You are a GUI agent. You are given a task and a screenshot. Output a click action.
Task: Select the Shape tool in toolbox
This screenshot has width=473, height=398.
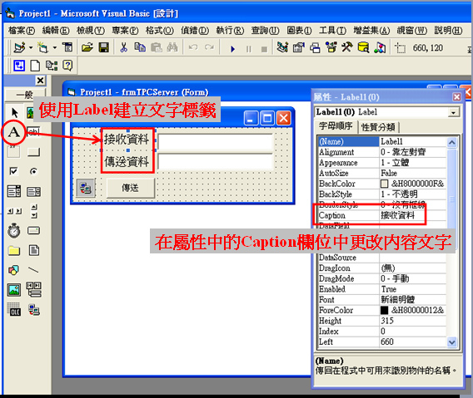[14, 270]
